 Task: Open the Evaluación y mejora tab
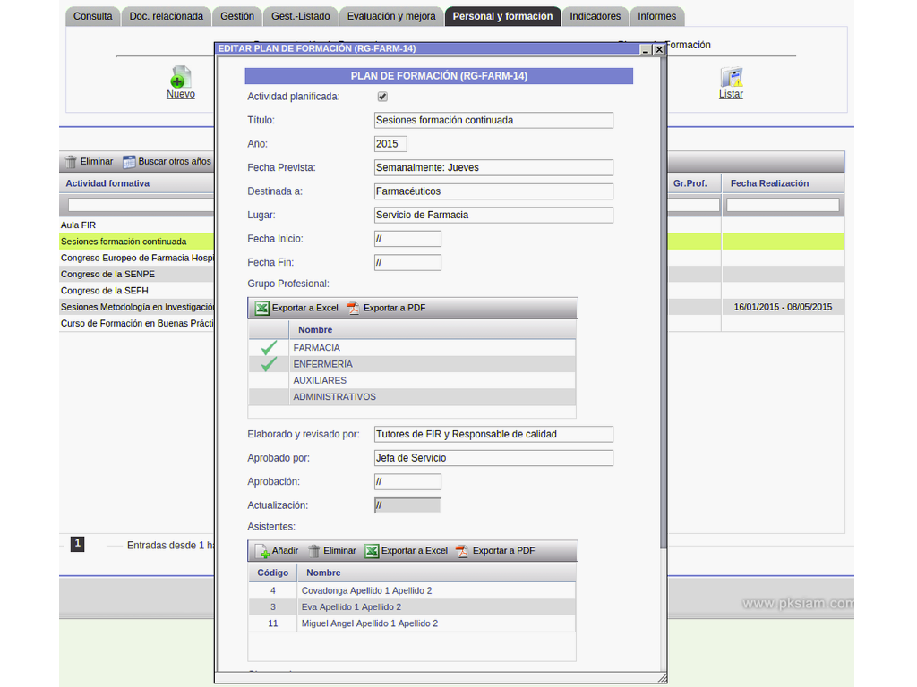pyautogui.click(x=391, y=16)
